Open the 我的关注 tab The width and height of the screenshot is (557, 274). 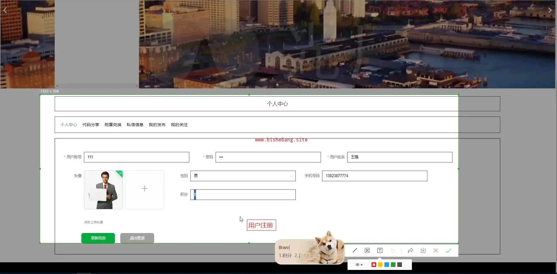tap(179, 125)
